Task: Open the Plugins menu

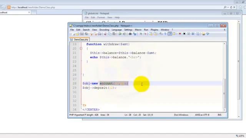Action: (155, 30)
